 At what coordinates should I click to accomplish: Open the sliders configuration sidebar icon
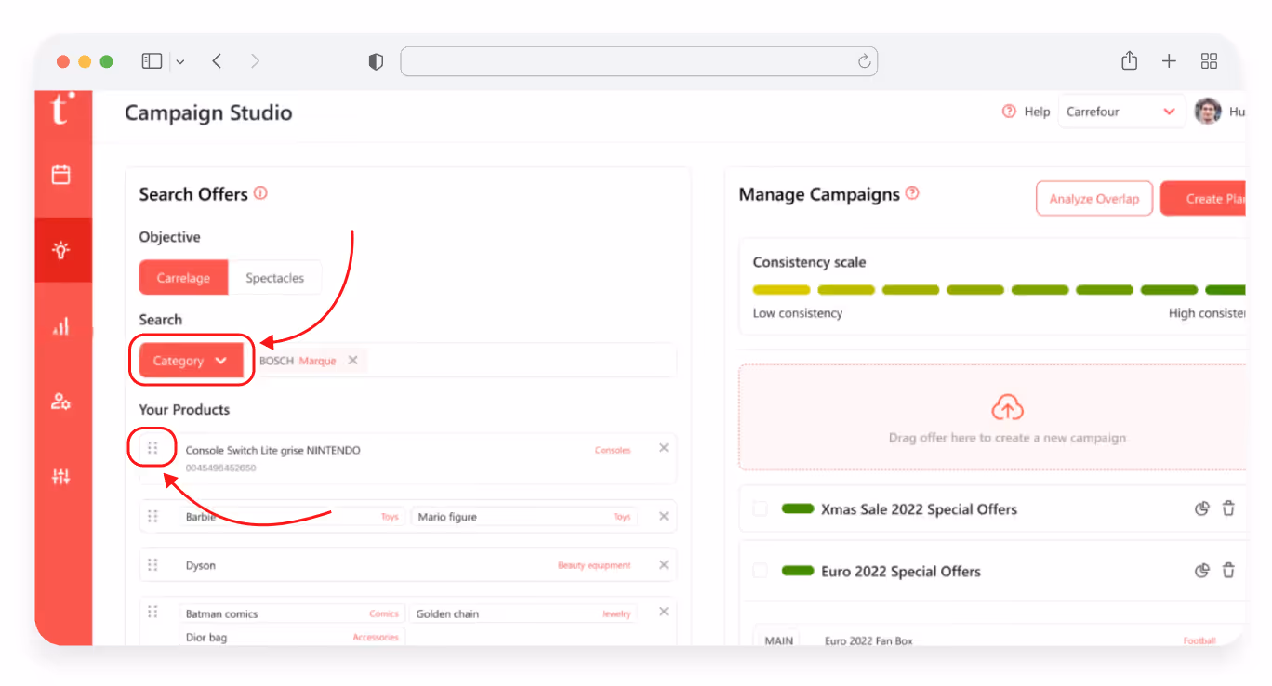tap(61, 478)
